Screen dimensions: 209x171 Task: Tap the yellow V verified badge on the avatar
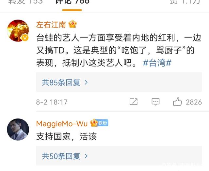tap(25, 38)
